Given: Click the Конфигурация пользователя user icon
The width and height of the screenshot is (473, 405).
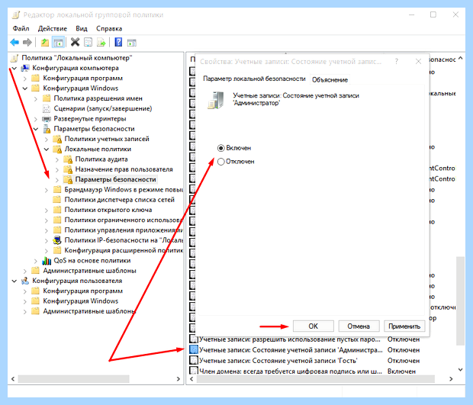Looking at the screenshot, I should (x=25, y=281).
